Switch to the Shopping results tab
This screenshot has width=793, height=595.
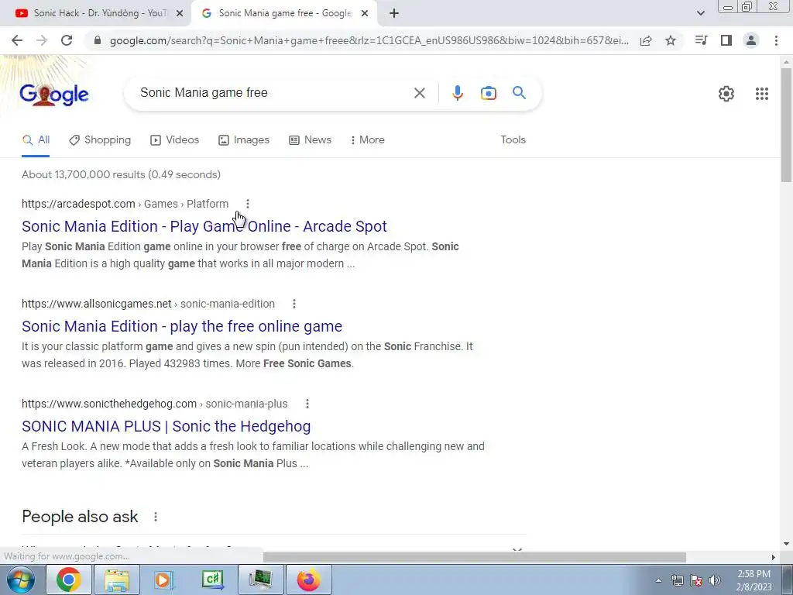pos(100,140)
